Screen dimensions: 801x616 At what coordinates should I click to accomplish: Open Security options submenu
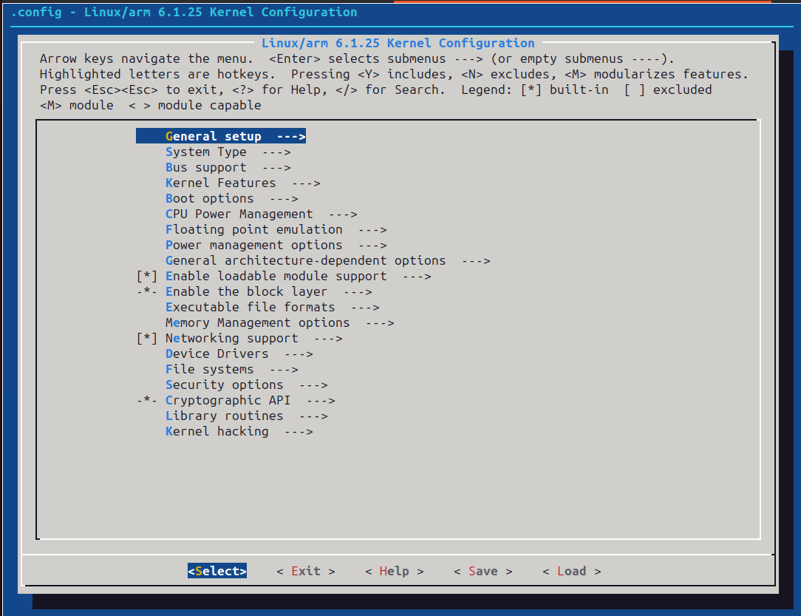(x=246, y=385)
